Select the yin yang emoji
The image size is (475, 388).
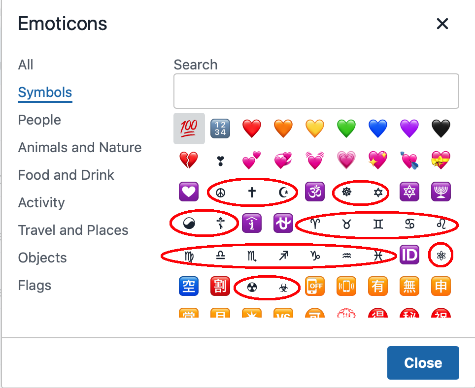pos(189,223)
